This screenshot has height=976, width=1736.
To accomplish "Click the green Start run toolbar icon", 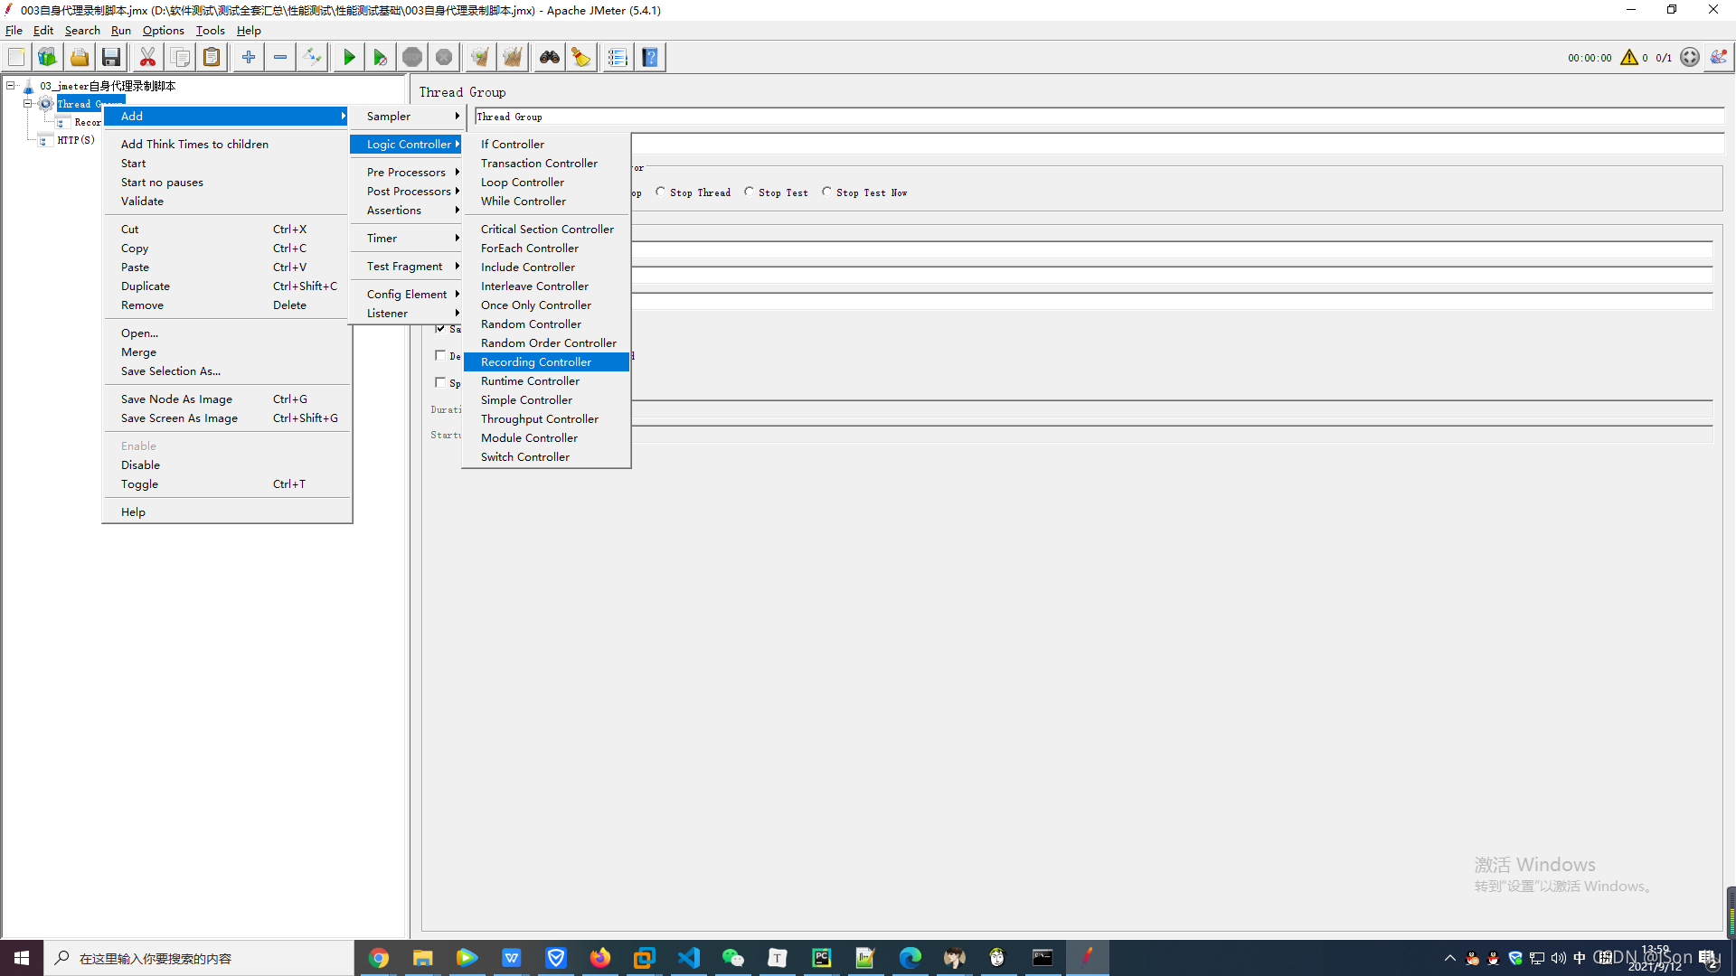I will 349,58.
